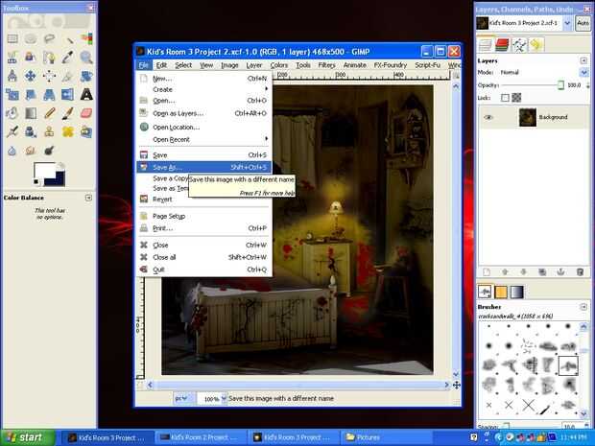The image size is (595, 446).
Task: Select the Pencil tool
Action: click(49, 113)
